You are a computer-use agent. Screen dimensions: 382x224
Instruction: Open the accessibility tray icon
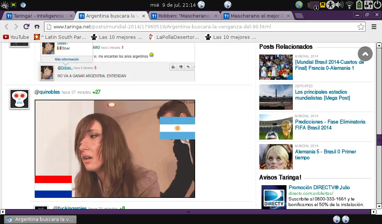[331, 5]
